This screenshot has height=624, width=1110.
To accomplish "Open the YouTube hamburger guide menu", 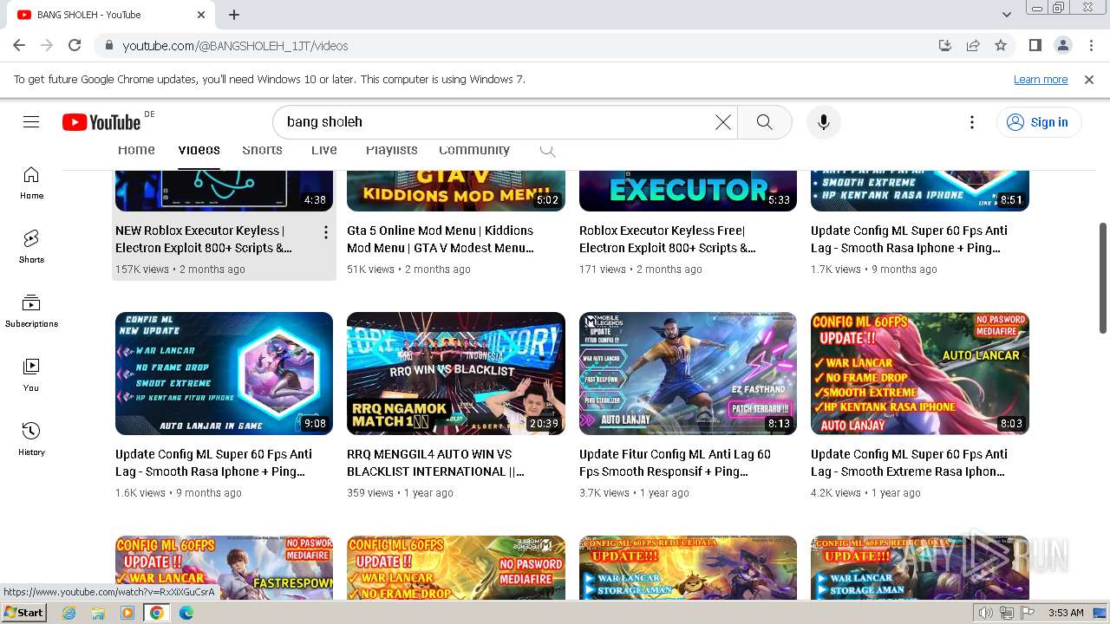I will (31, 122).
